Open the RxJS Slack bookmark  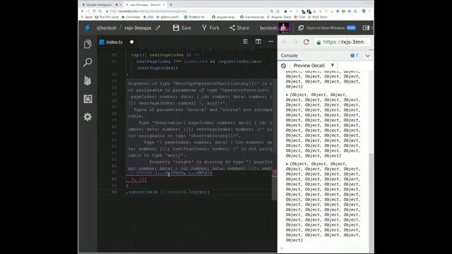tap(319, 17)
